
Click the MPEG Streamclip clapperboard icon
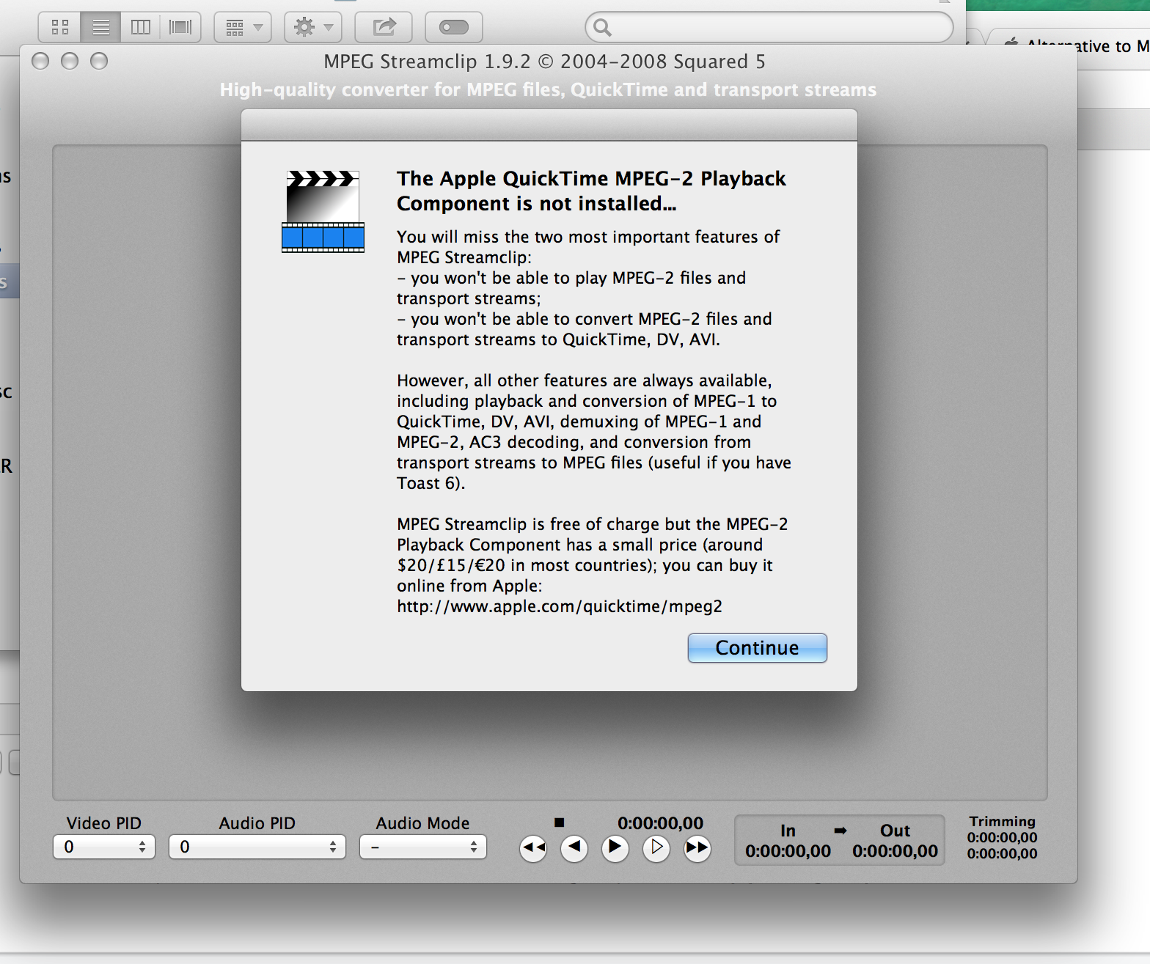click(x=323, y=212)
